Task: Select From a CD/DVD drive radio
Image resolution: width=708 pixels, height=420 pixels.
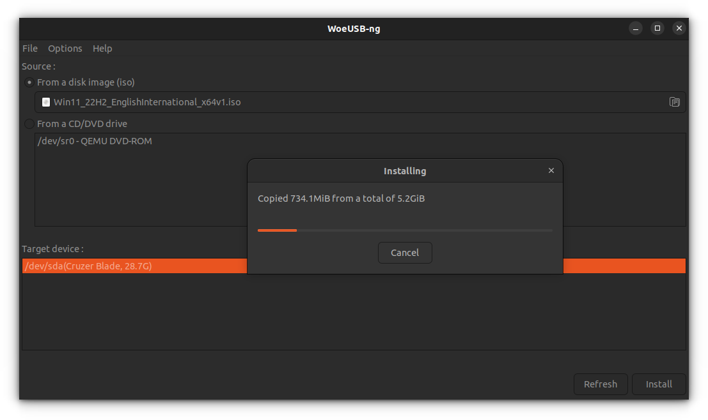Action: (x=29, y=124)
